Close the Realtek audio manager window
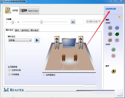Viewport: 125px width, 98px height. [x=121, y=1]
